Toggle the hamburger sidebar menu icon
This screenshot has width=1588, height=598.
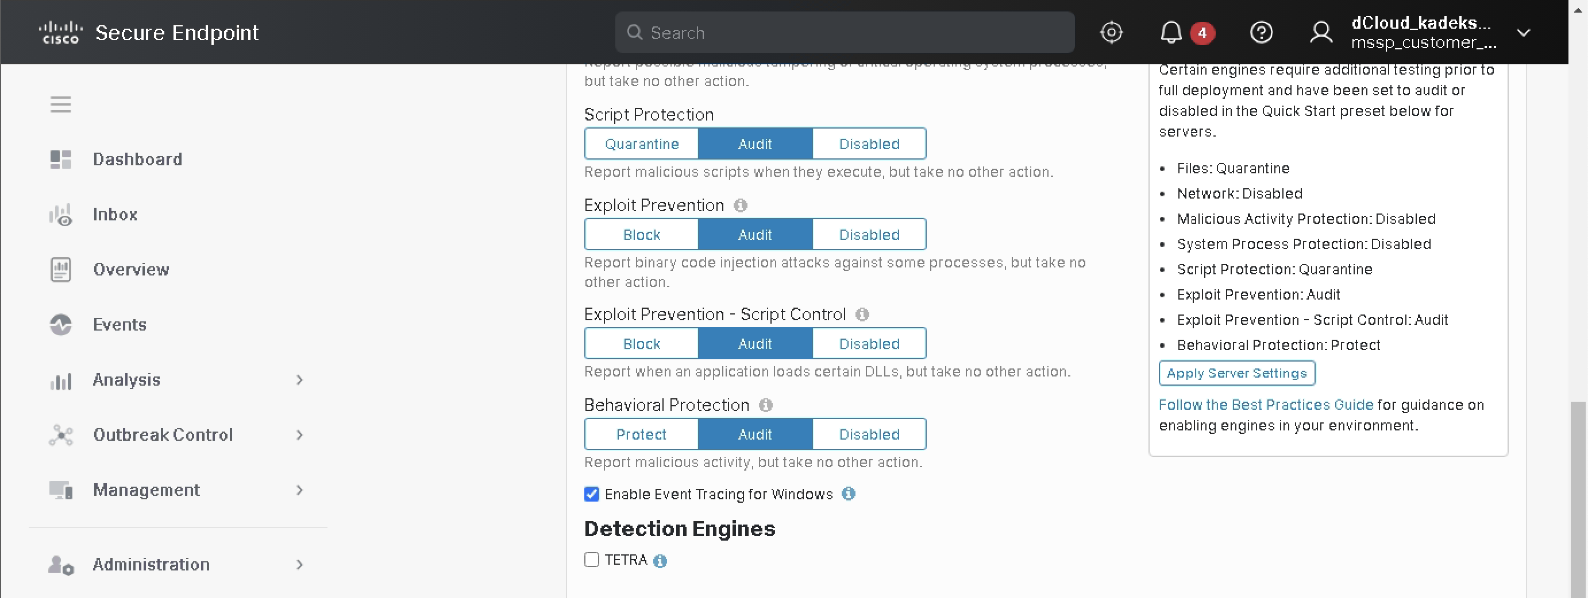click(60, 104)
